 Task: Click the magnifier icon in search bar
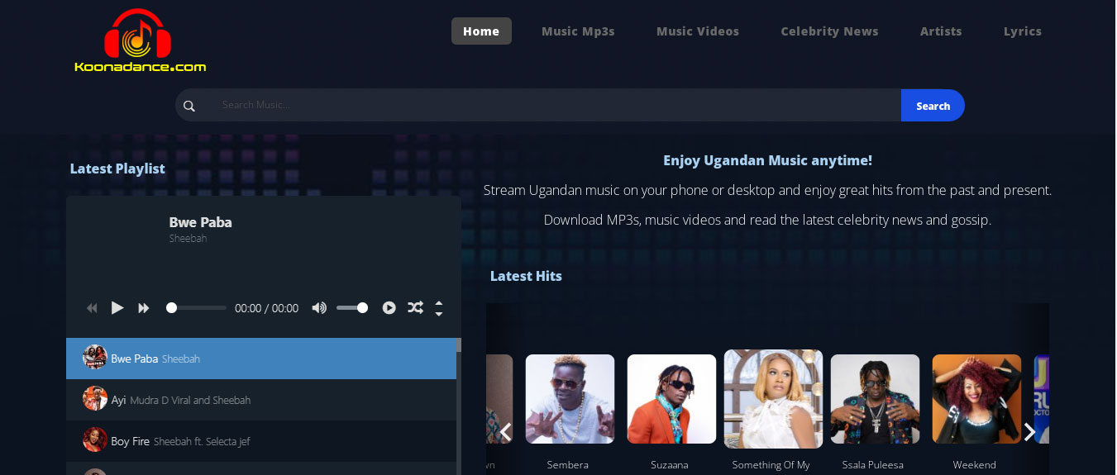(189, 106)
